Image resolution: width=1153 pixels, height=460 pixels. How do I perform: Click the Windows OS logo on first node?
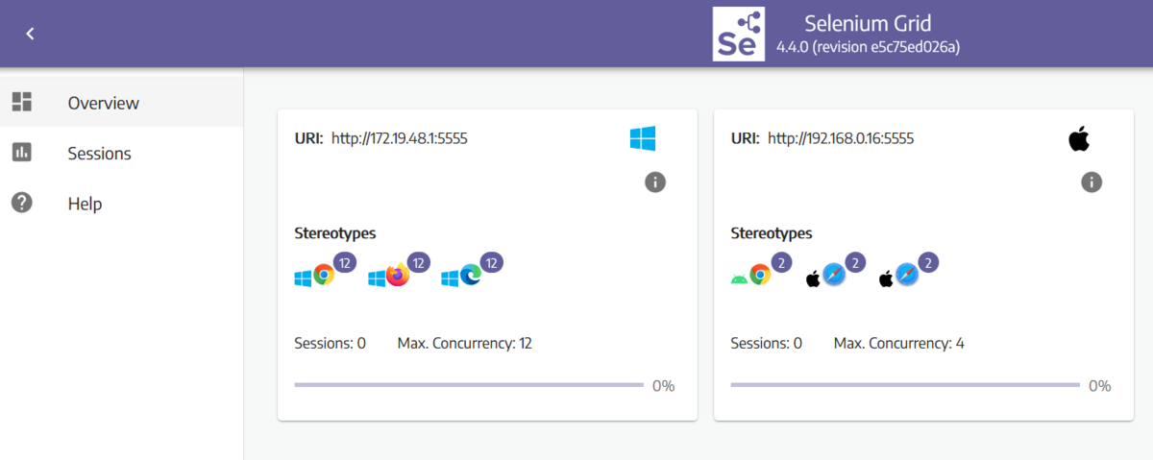643,139
